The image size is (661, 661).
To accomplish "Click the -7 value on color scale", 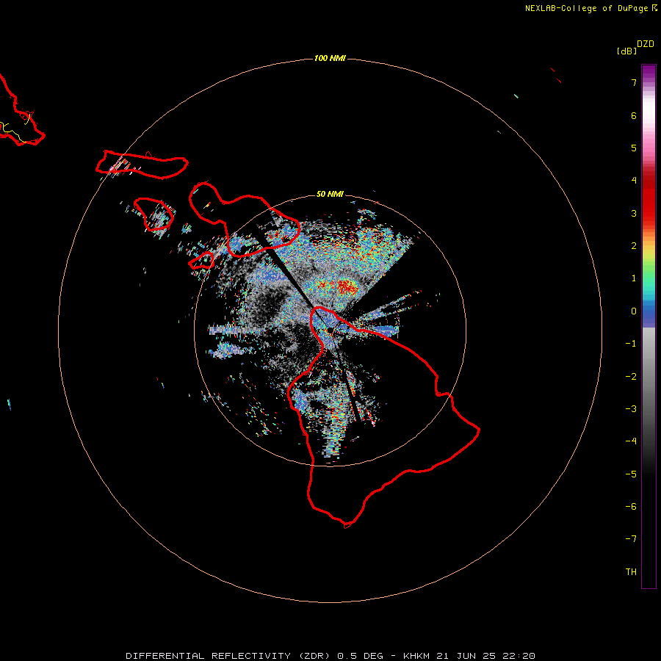I will tap(631, 539).
